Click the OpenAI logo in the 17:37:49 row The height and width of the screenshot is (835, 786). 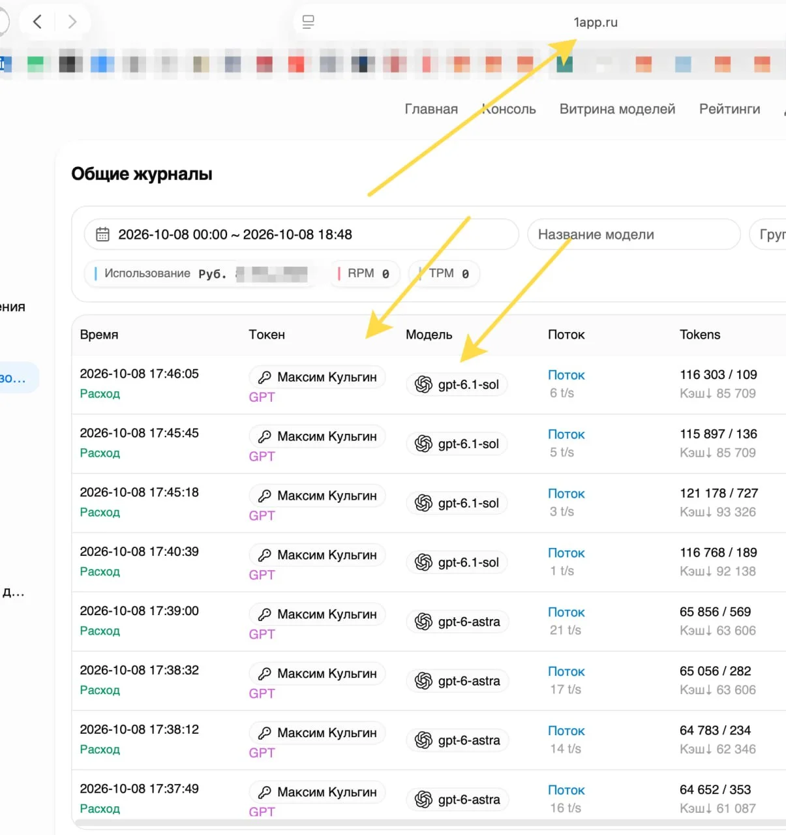pyautogui.click(x=423, y=800)
